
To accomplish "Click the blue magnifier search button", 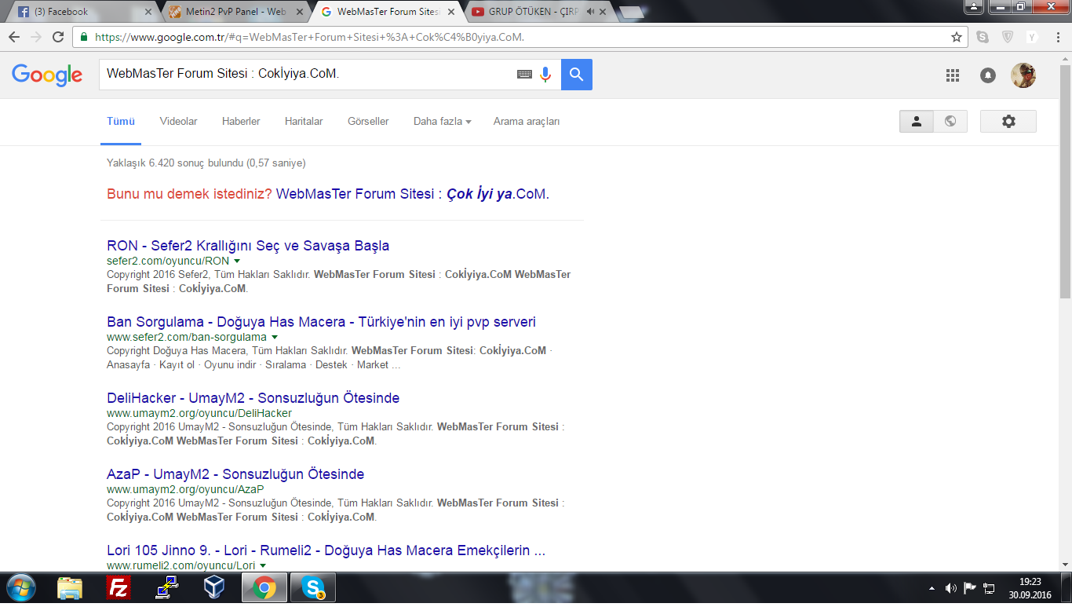I will click(x=577, y=75).
